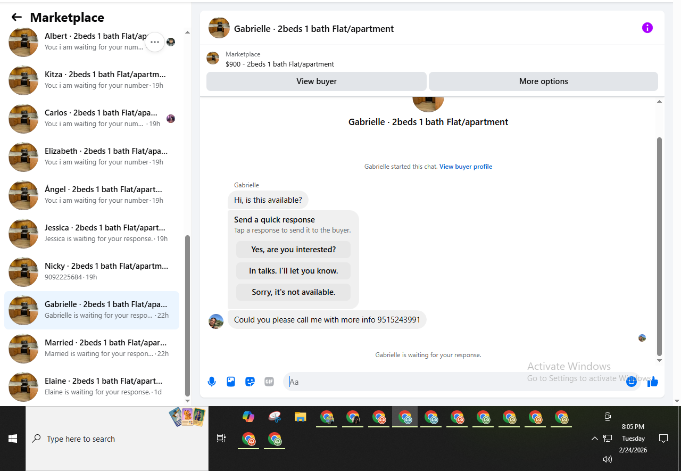Open Albert's conversation
681x471 pixels.
coord(92,42)
